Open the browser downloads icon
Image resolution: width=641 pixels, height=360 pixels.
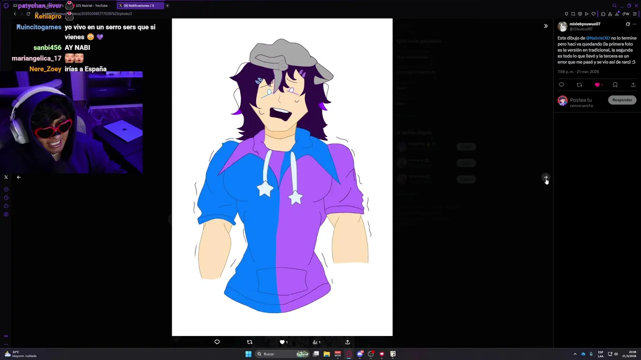[x=617, y=13]
